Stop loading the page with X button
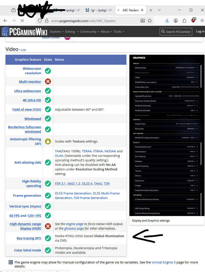The height and width of the screenshot is (272, 205). pos(22,21)
